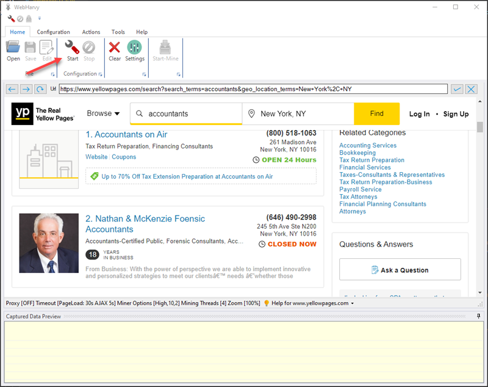Go back using the browser back arrow

click(x=12, y=89)
